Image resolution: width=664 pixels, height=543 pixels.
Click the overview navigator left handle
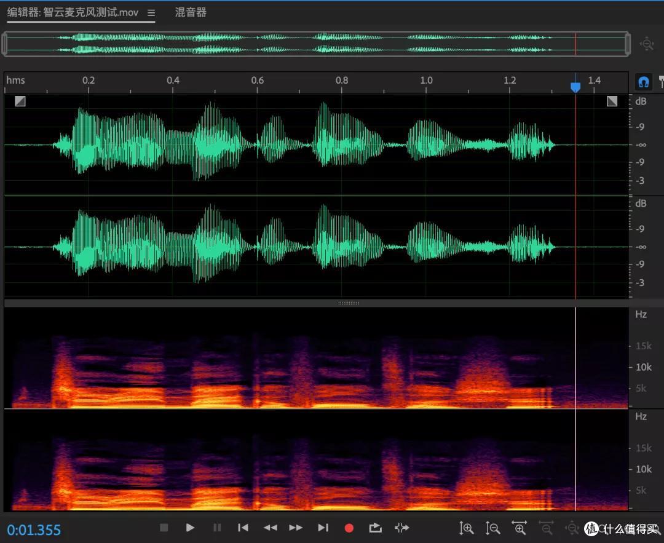tap(5, 44)
